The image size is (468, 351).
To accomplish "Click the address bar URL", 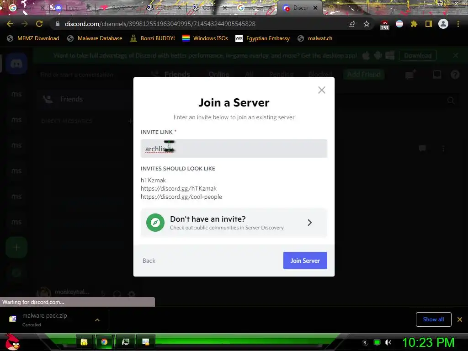I will pyautogui.click(x=160, y=24).
